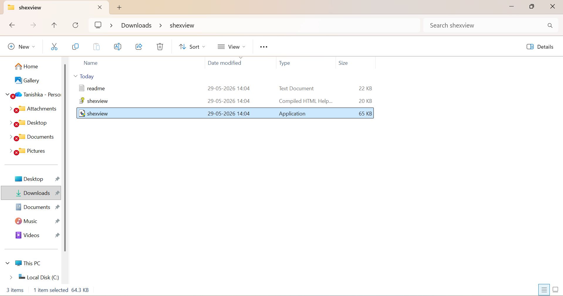Collapse the Tanishka - Personal tree node
Viewport: 563px width, 296px height.
tap(7, 94)
